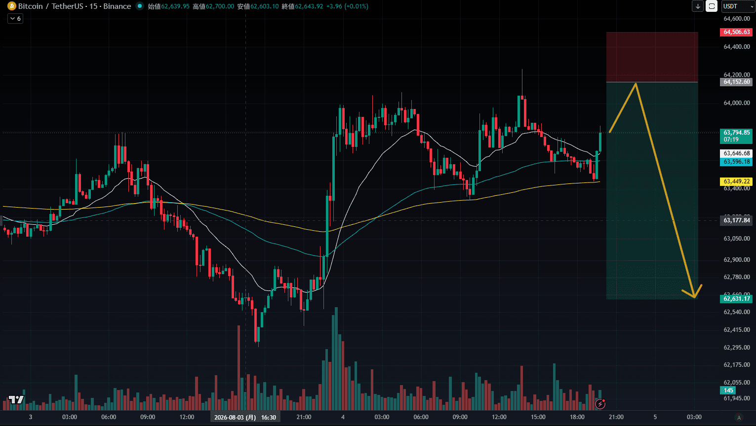Click the crosshair price label 63,177.84
This screenshot has height=426, width=756.
pyautogui.click(x=736, y=220)
